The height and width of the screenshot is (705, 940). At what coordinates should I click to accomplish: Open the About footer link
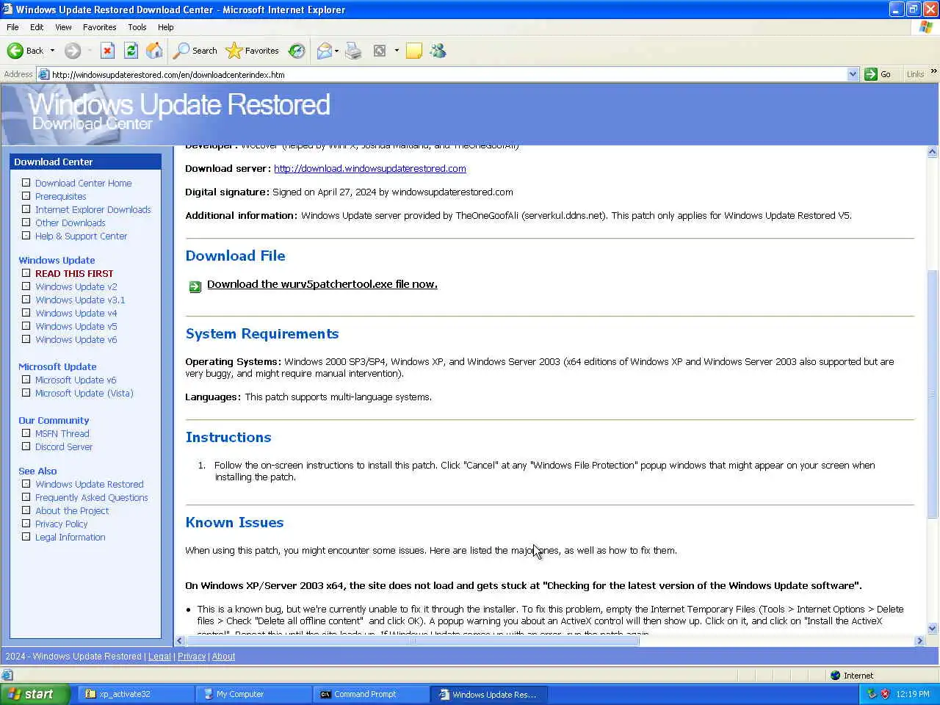[x=224, y=657]
